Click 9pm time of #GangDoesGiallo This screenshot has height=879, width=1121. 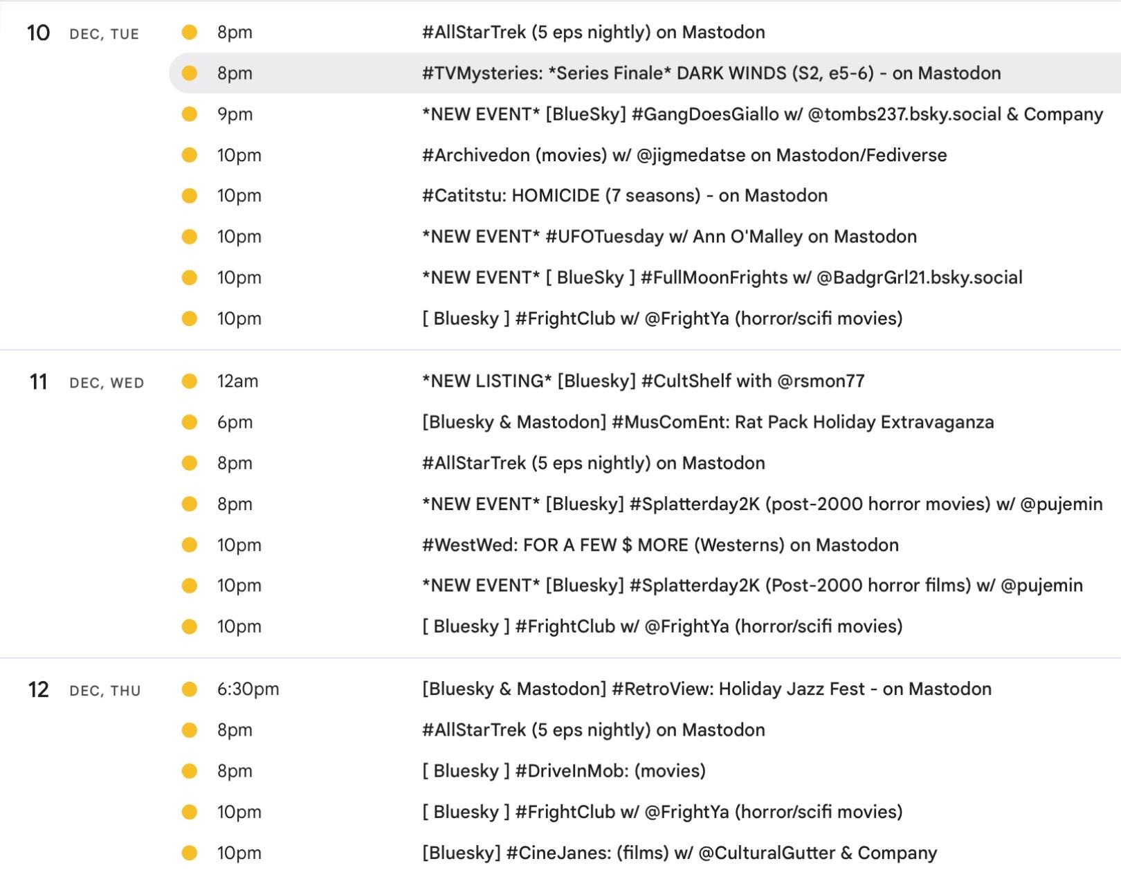(x=235, y=115)
